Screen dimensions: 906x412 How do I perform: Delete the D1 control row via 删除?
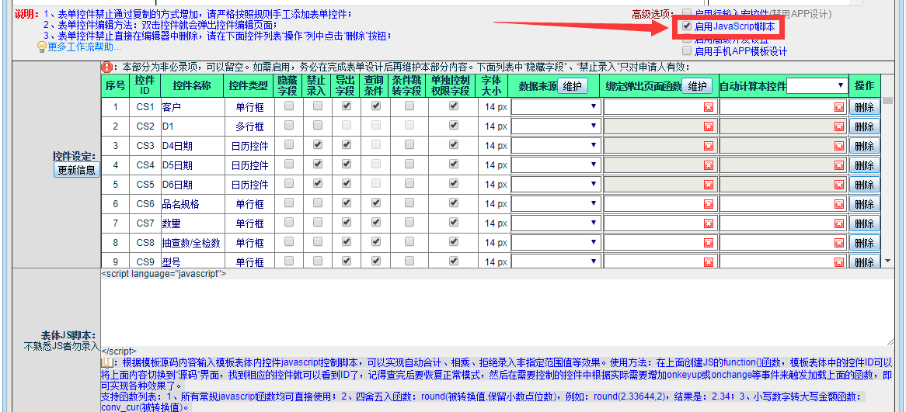tap(864, 126)
